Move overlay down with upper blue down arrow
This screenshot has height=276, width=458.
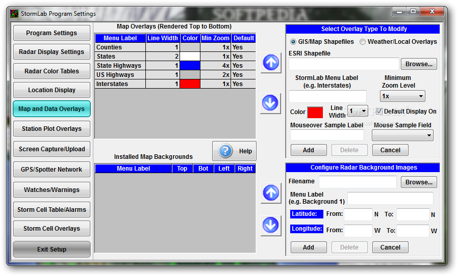[271, 103]
